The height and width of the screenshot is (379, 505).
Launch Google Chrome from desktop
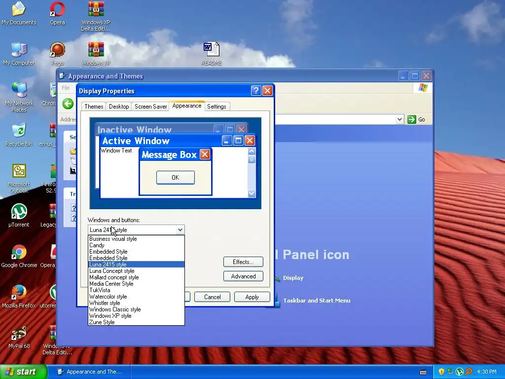19,256
